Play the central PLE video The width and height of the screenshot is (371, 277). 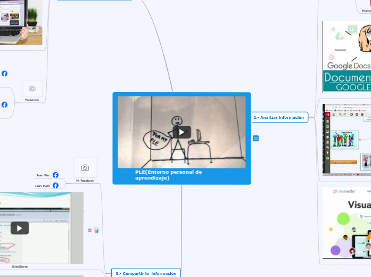point(182,132)
